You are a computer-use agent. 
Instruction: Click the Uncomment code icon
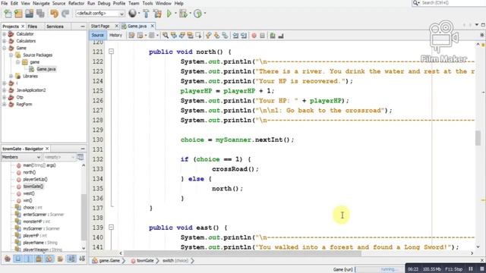point(281,36)
